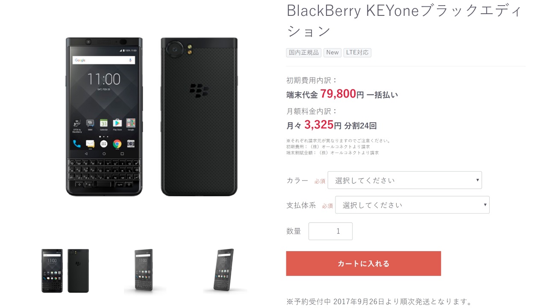Select the front-and-back phone thumbnail
Screen dimensions: 547x308
point(65,271)
